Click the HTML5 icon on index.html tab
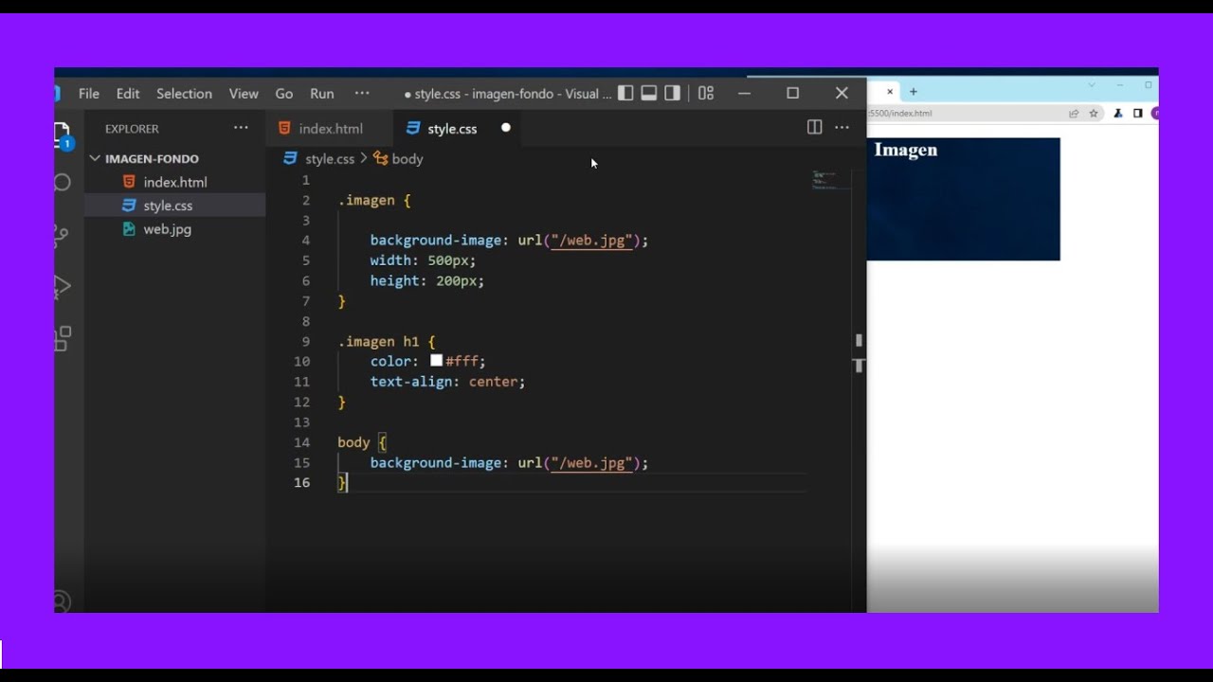 tap(285, 128)
